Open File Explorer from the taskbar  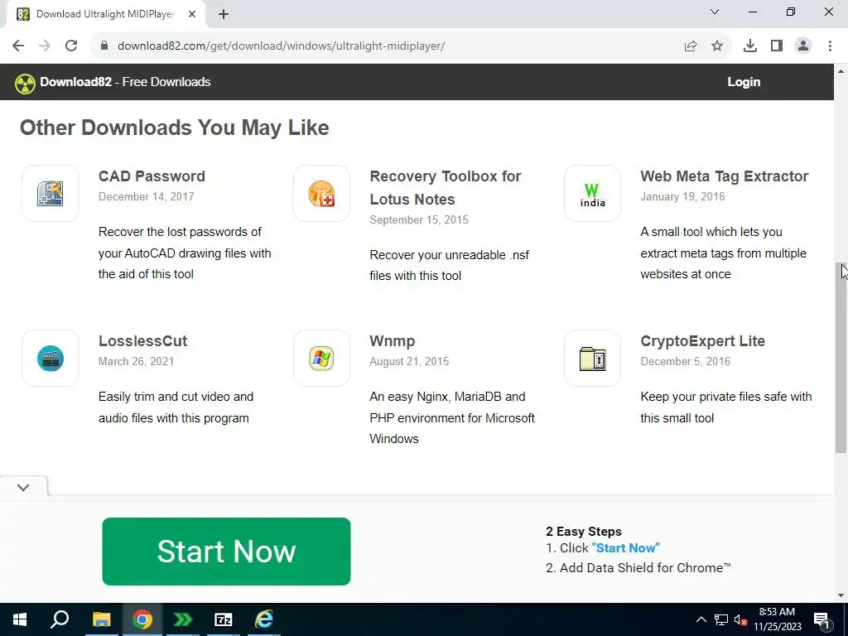click(101, 619)
